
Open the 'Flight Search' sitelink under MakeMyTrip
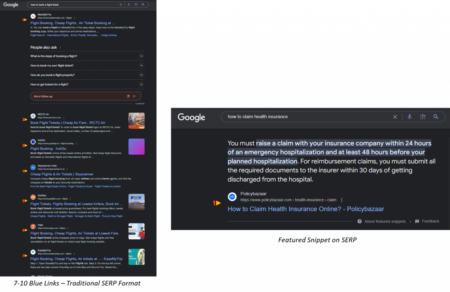point(38,35)
